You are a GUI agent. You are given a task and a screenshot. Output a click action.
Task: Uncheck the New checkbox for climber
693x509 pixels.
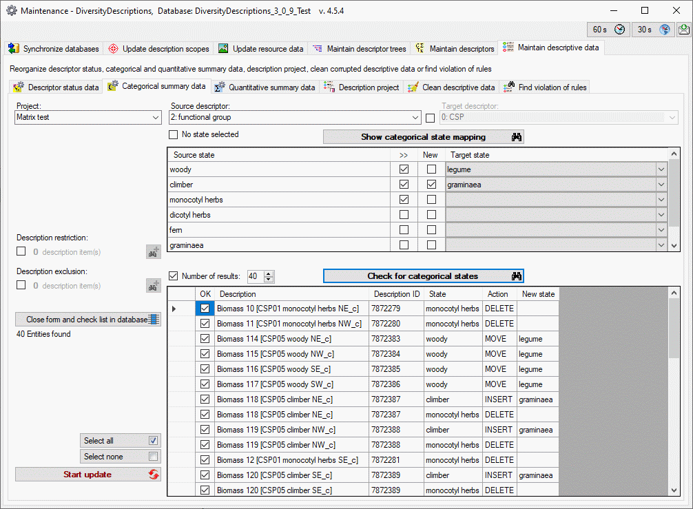point(431,185)
